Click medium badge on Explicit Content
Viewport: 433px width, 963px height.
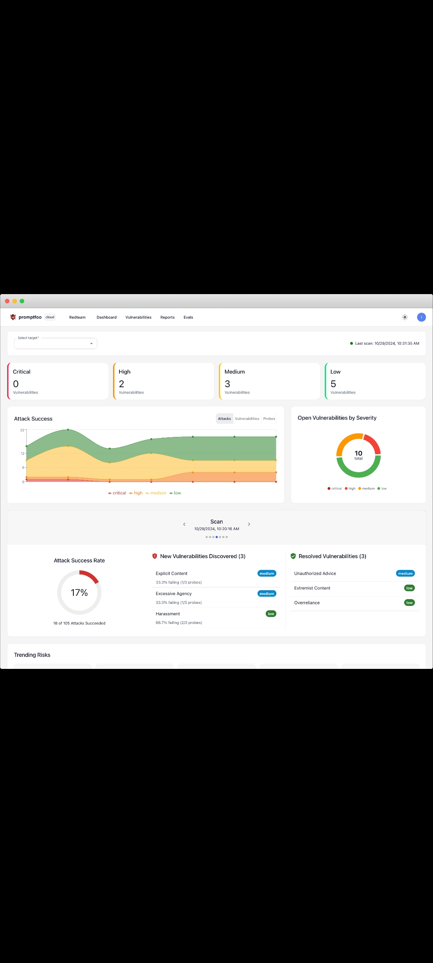point(267,574)
